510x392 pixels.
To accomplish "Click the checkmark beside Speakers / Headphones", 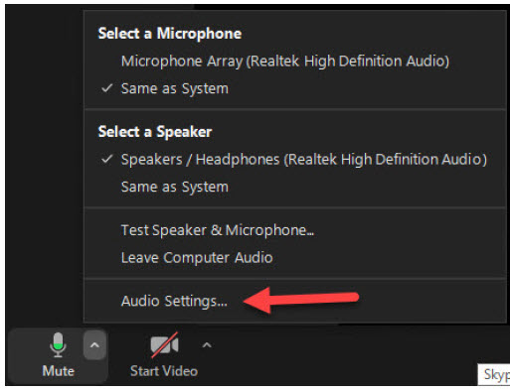I will (107, 160).
